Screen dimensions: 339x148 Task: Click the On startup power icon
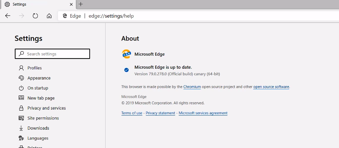coord(21,88)
